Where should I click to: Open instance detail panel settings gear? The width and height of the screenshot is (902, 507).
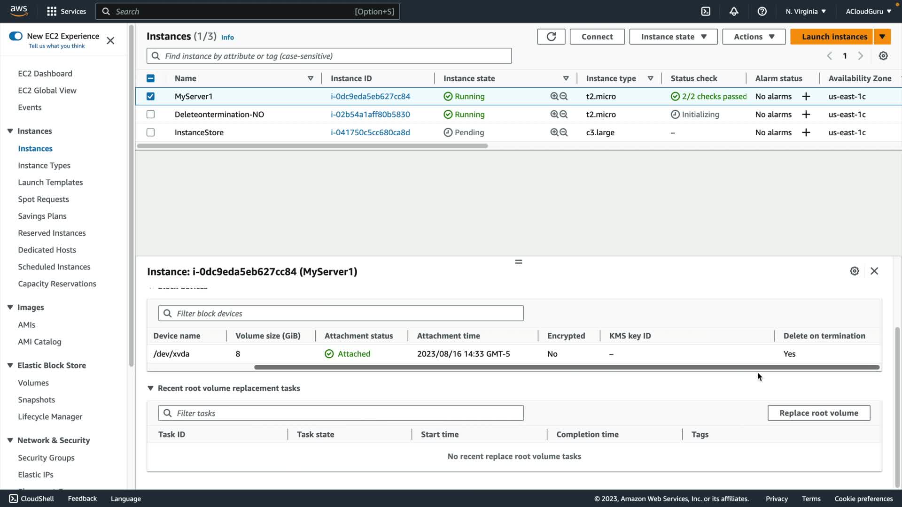[x=855, y=271]
